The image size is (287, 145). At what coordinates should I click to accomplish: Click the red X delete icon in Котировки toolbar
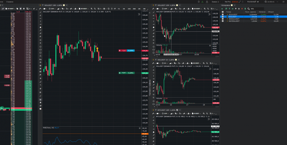pyautogui.click(x=242, y=9)
